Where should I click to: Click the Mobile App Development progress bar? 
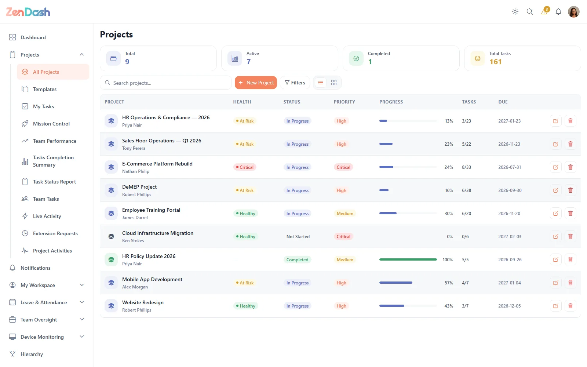[408, 283]
